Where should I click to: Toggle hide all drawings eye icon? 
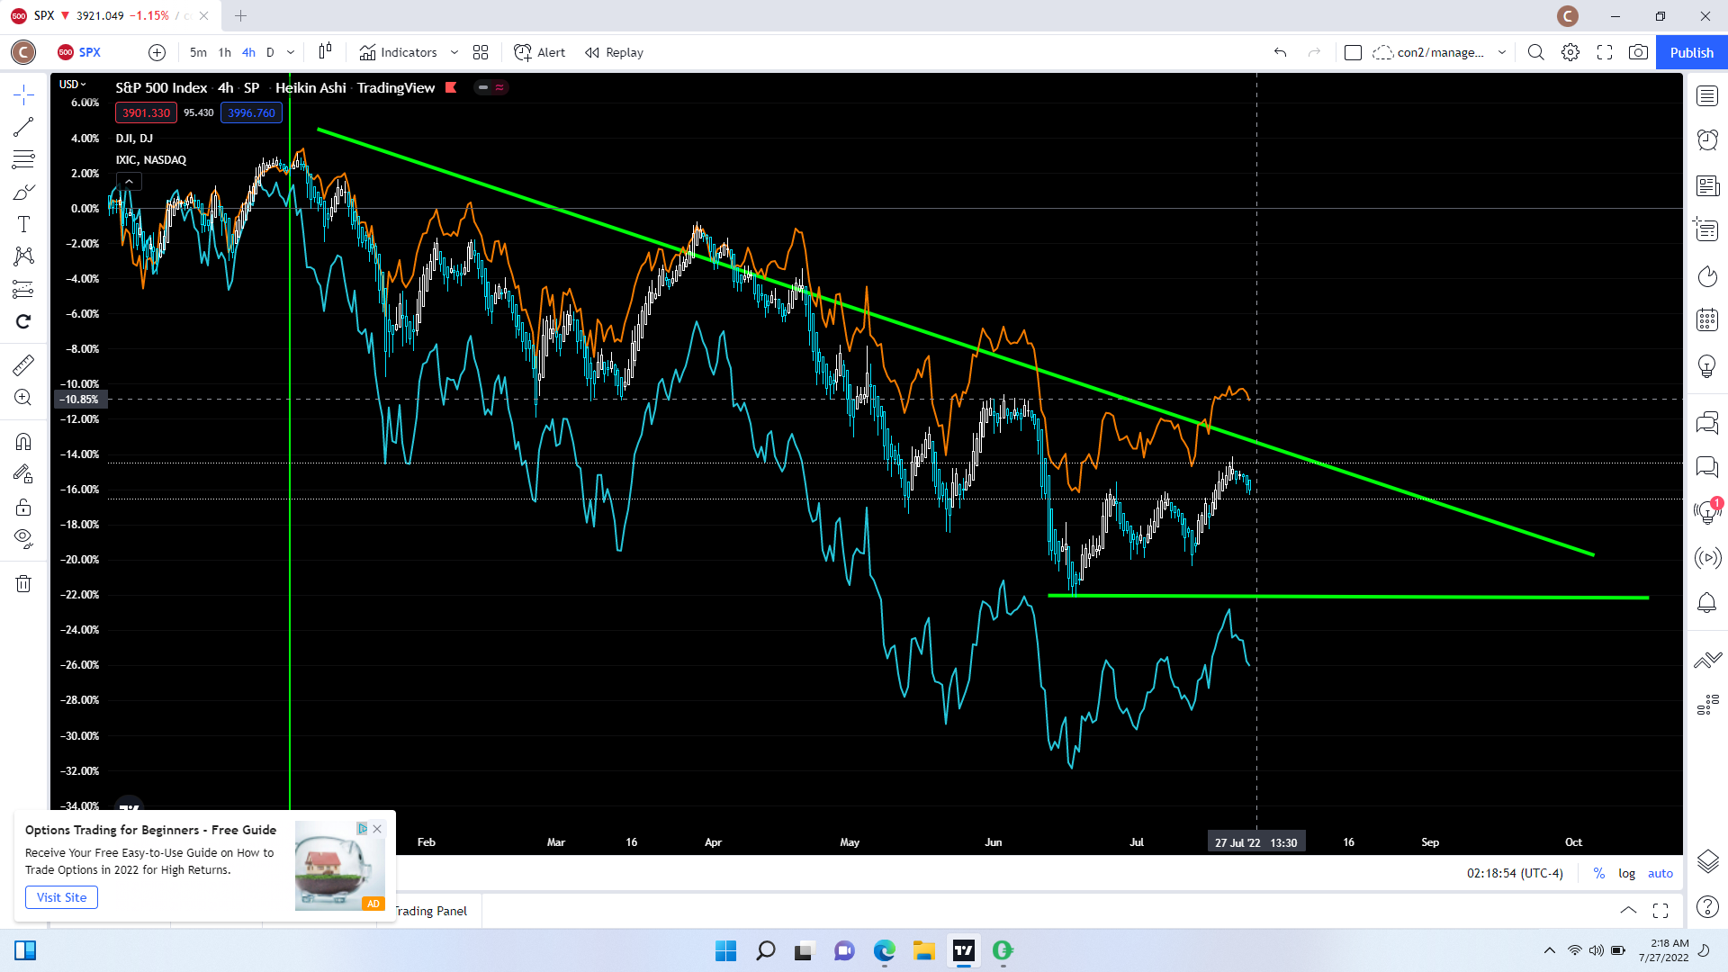pos(23,538)
